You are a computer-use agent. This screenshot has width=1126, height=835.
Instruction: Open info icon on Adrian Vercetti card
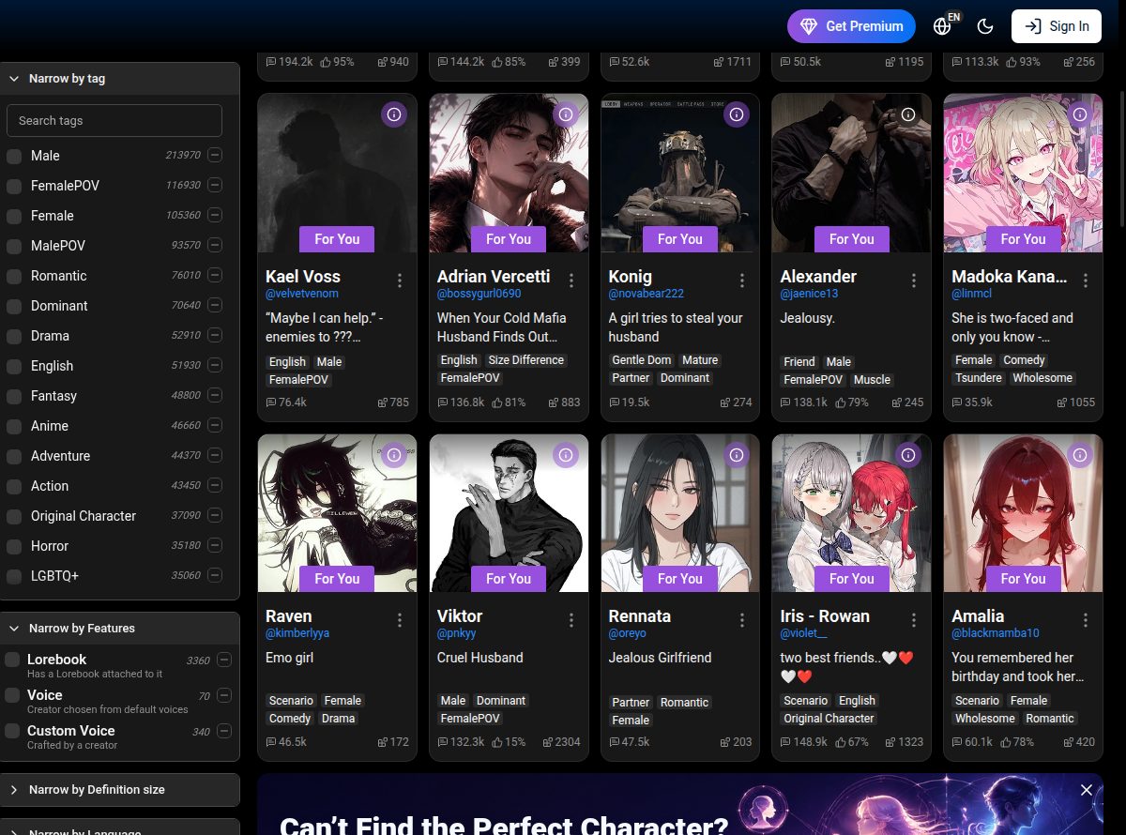coord(565,114)
